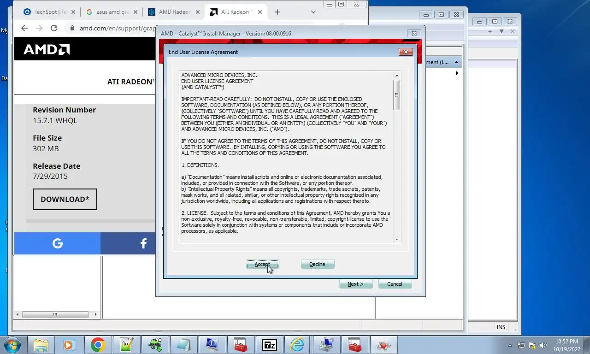
Task: Click the INS status bar indicator
Action: 501,327
